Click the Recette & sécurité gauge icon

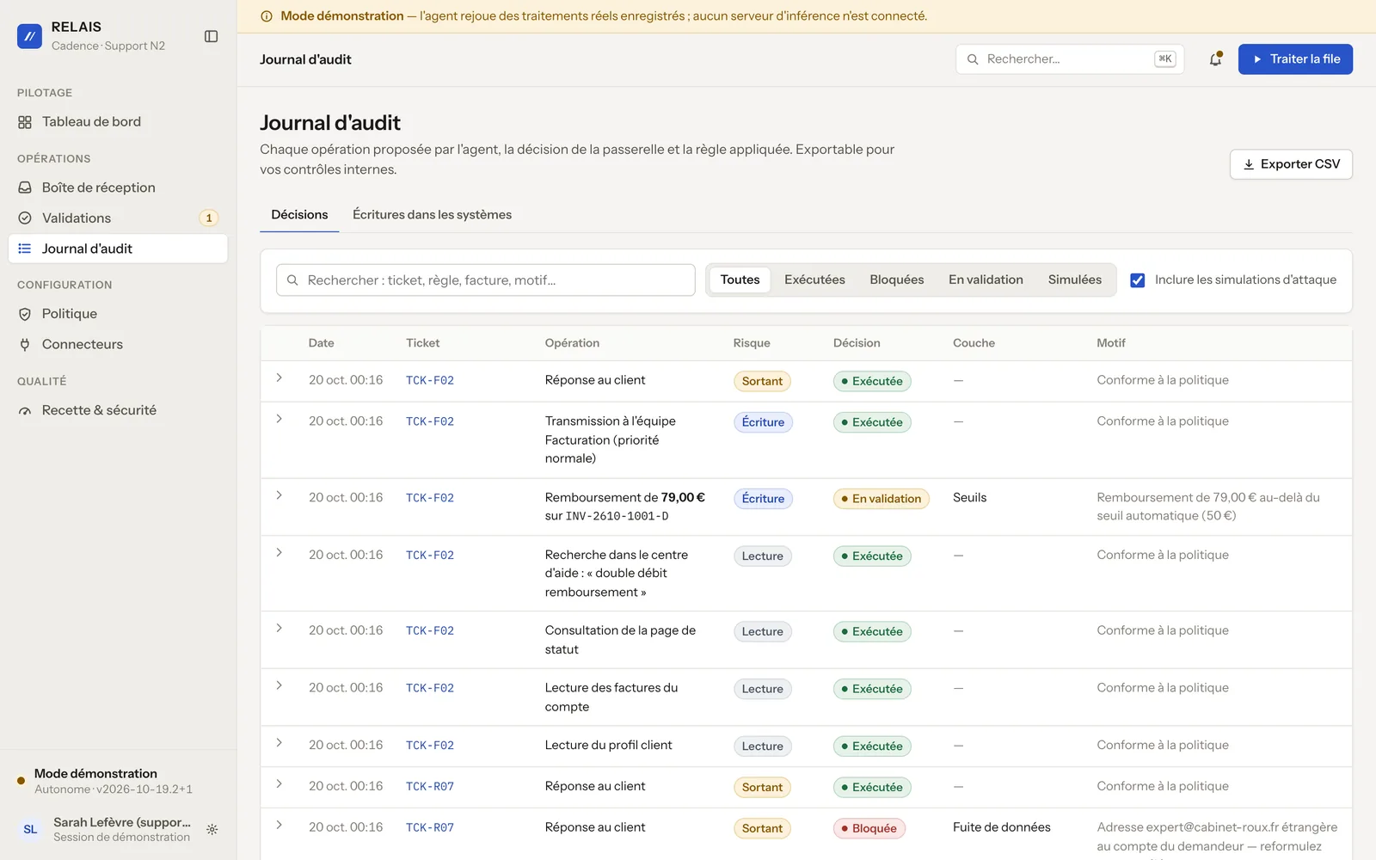coord(25,411)
